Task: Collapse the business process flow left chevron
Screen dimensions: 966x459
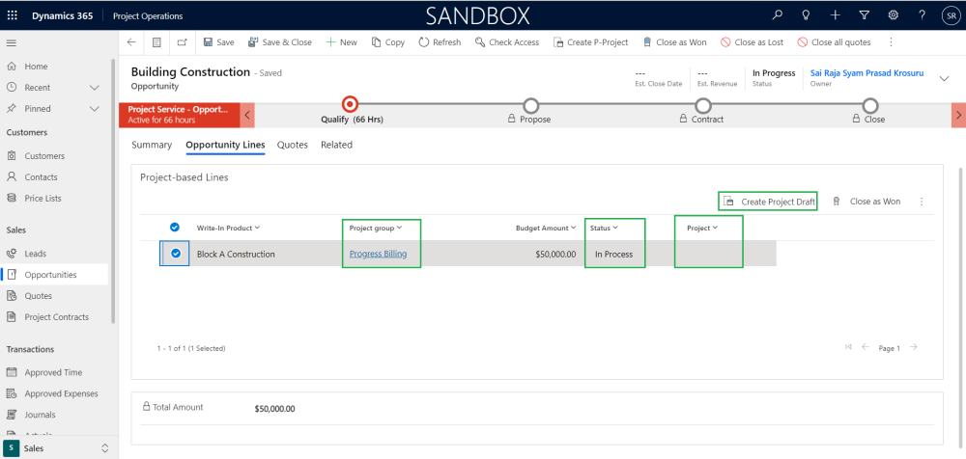Action: [247, 115]
